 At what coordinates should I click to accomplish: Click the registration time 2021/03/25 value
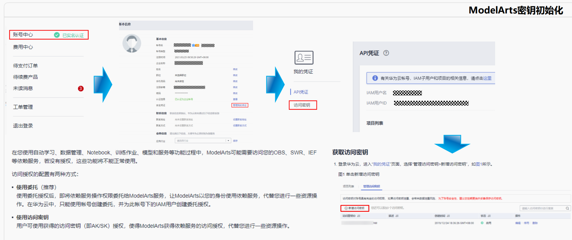[192, 57]
